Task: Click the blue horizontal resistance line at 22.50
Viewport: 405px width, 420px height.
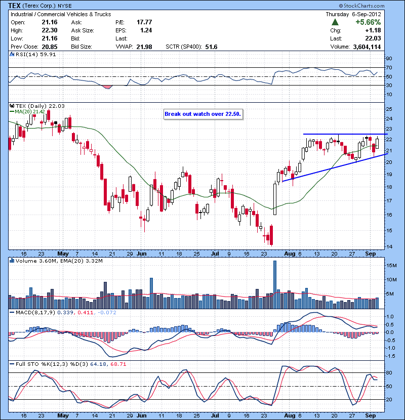Action: [x=345, y=134]
